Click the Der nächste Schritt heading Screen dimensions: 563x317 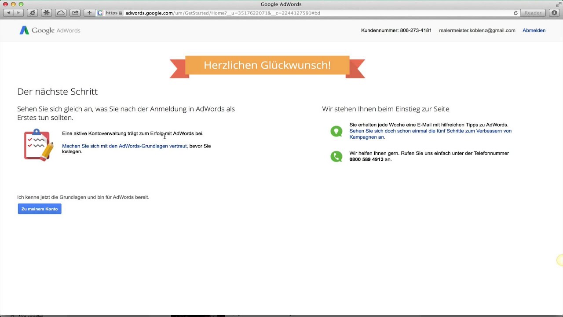pyautogui.click(x=57, y=92)
